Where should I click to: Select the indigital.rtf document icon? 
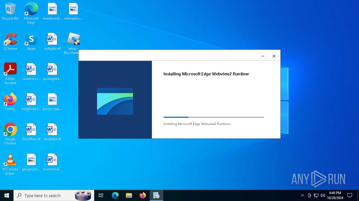tap(52, 42)
